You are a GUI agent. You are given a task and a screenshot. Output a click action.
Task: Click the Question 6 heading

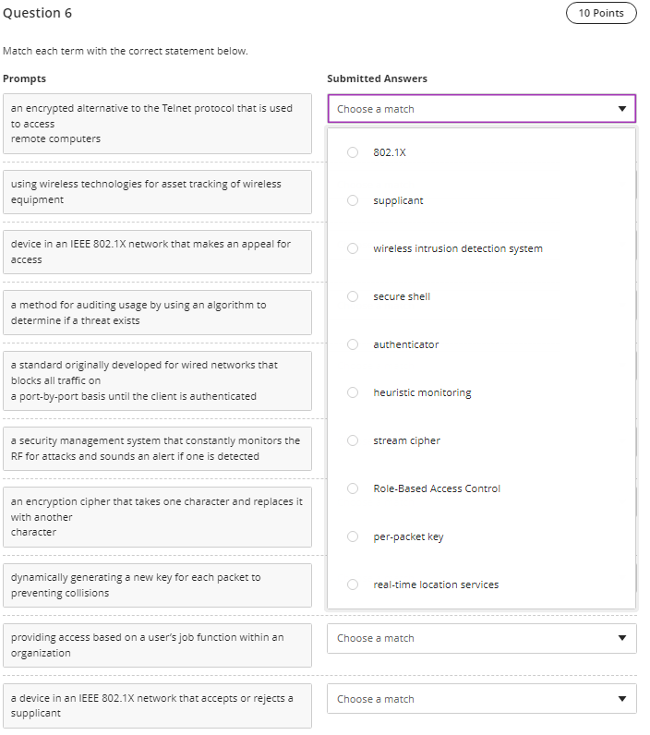coord(38,13)
